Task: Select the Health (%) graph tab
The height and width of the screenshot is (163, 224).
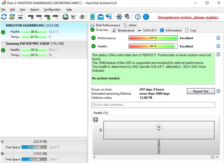Action: tap(101, 113)
